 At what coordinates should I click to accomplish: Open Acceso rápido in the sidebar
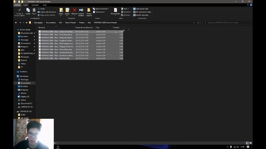pos(25,30)
